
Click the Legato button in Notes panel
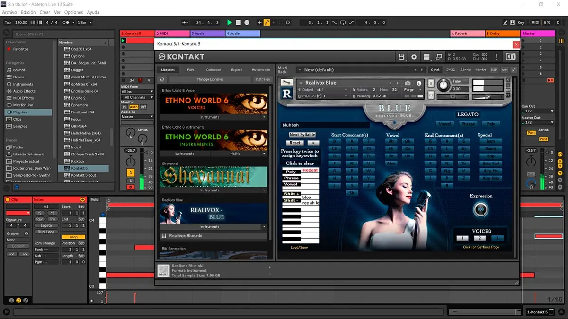click(x=46, y=225)
